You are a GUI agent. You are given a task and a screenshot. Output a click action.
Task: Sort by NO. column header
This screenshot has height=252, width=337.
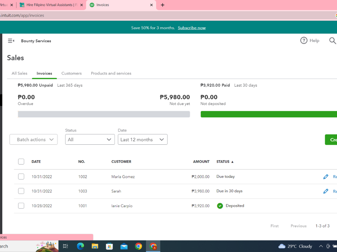pyautogui.click(x=82, y=161)
